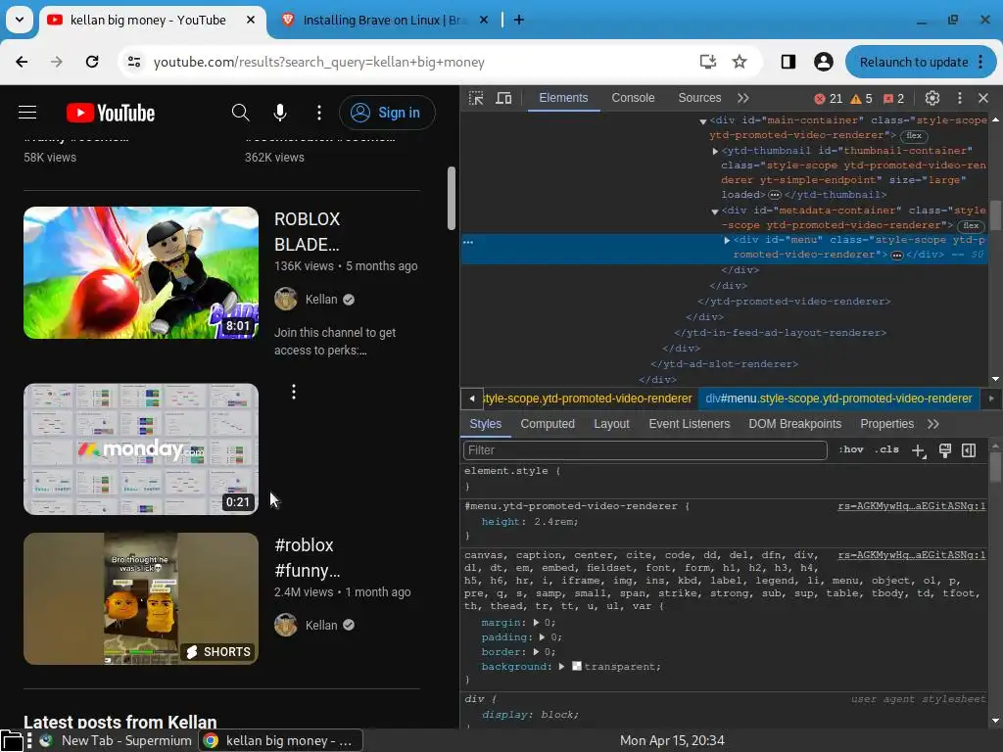The height and width of the screenshot is (752, 1003).
Task: Click transparent background color swatch
Action: [x=576, y=666]
